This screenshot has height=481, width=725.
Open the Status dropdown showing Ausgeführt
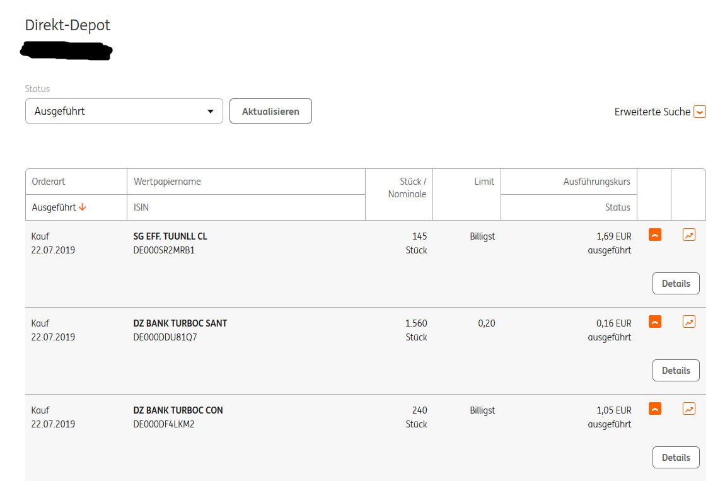[124, 111]
